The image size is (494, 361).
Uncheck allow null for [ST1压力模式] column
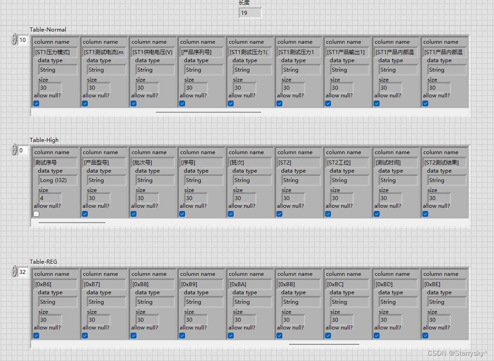click(x=36, y=103)
